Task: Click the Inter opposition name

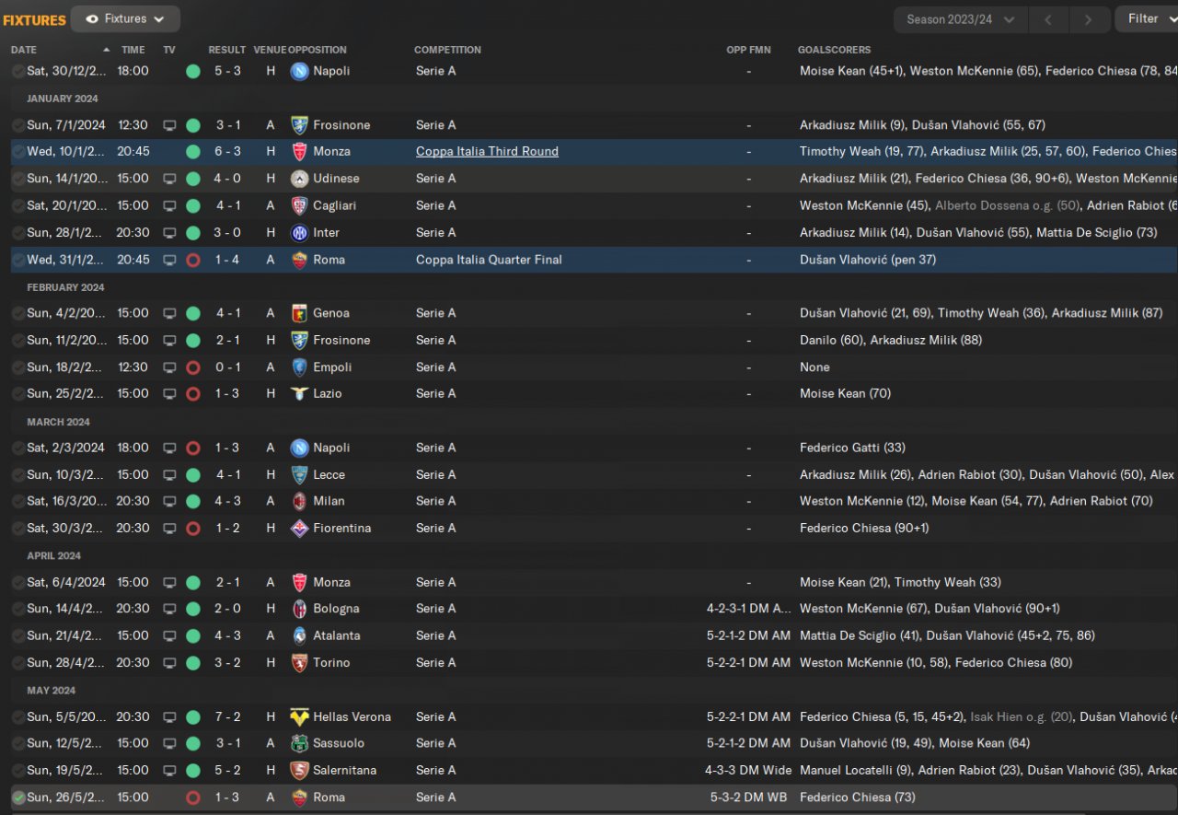Action: pos(326,233)
